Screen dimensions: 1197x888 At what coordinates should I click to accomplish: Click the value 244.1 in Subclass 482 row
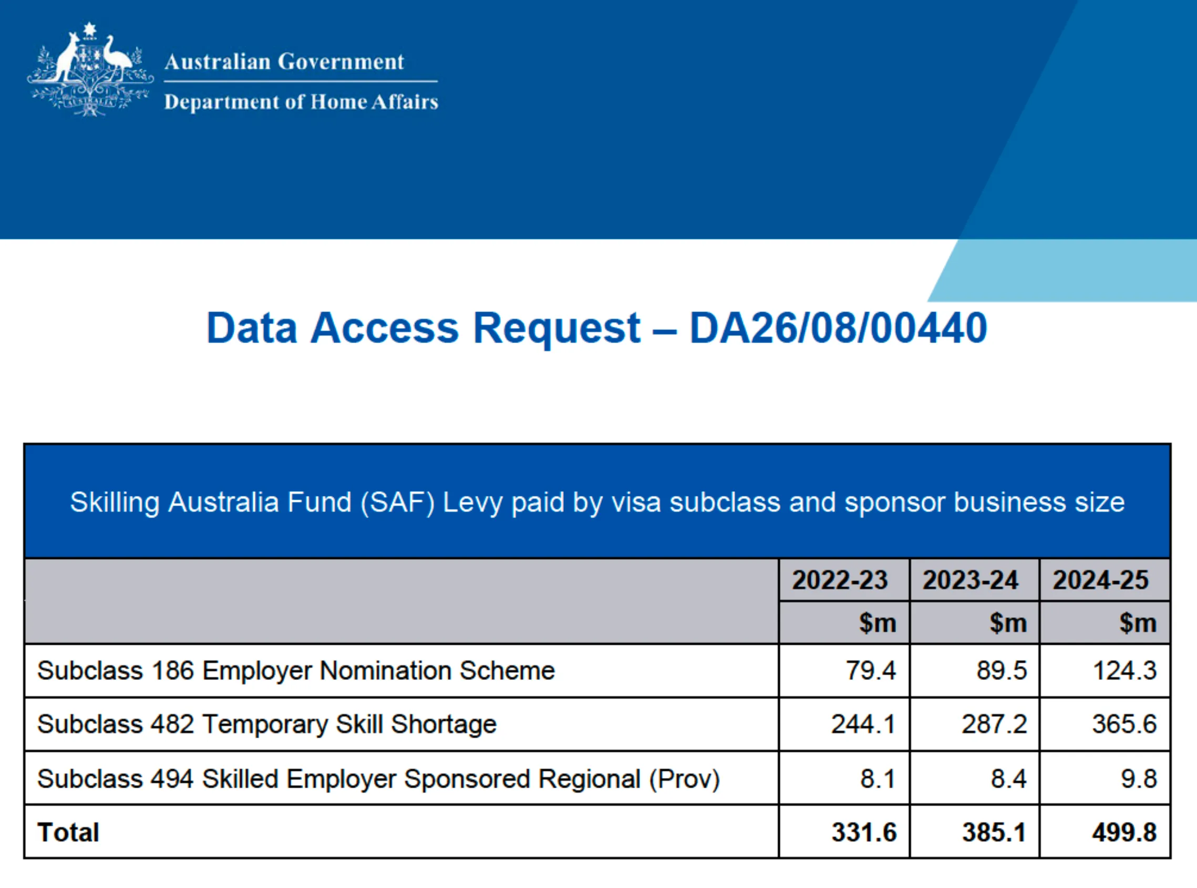coord(864,724)
